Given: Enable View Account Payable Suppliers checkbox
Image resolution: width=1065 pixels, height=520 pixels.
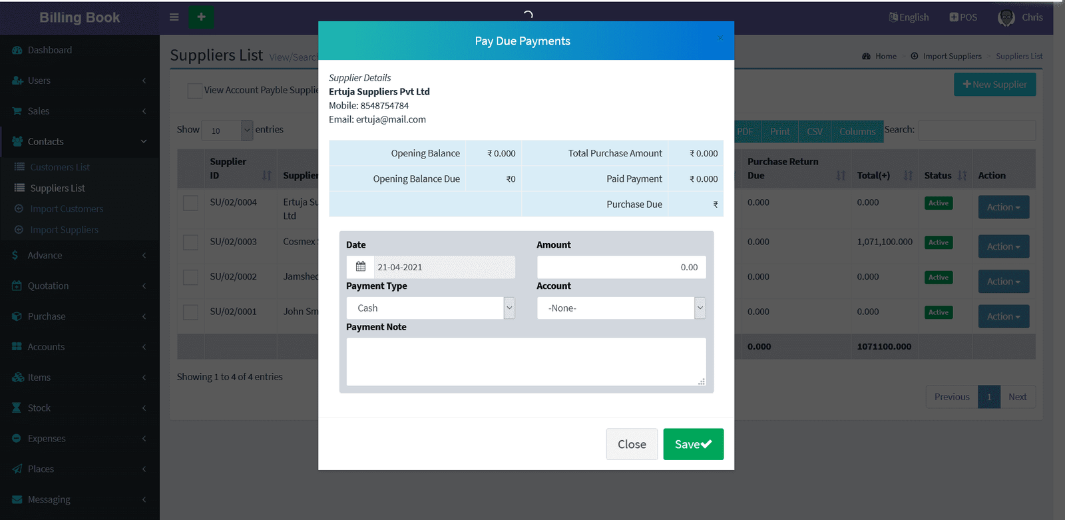Looking at the screenshot, I should [195, 91].
